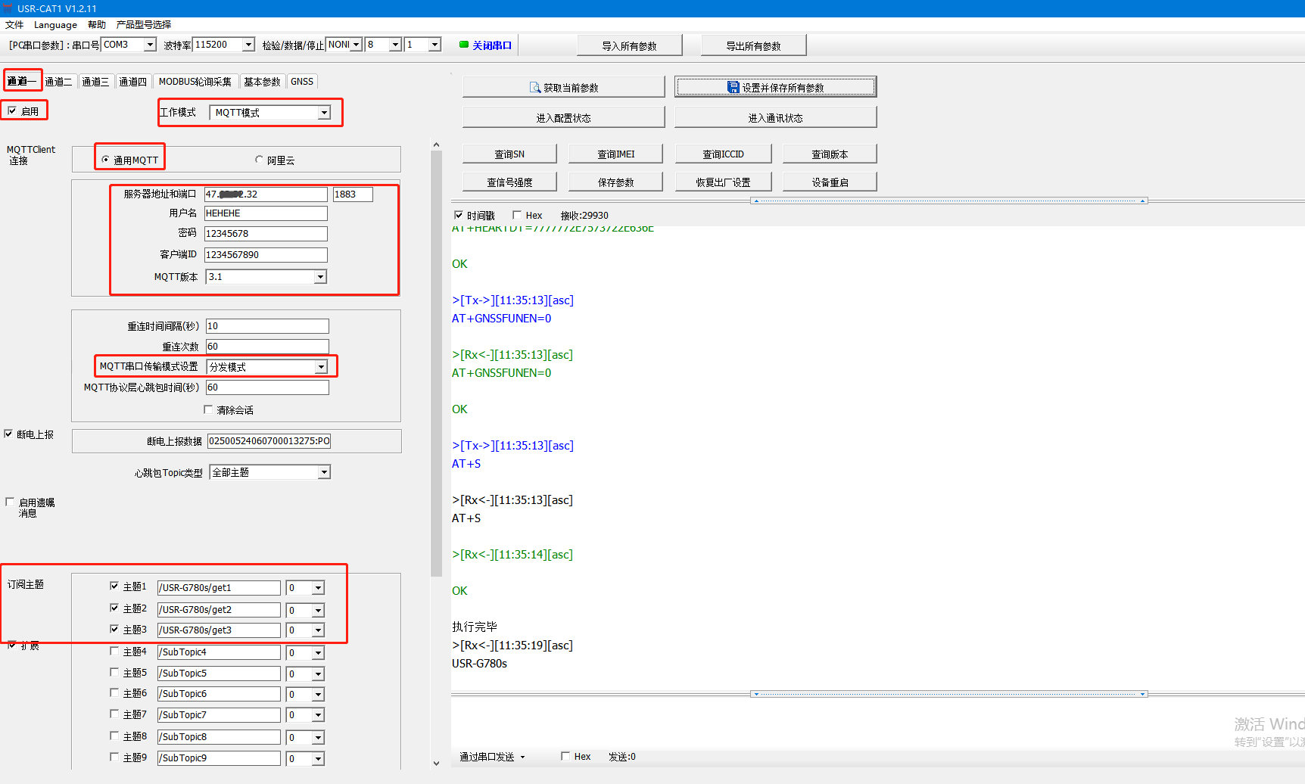Open the 波特率 baud rate dropdown

(x=248, y=45)
